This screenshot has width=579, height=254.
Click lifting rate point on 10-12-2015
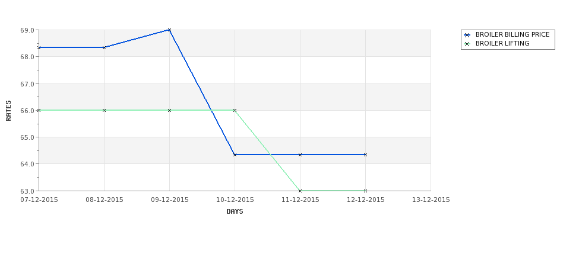235,111
